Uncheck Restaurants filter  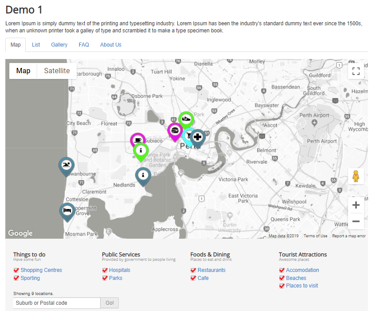pos(193,270)
